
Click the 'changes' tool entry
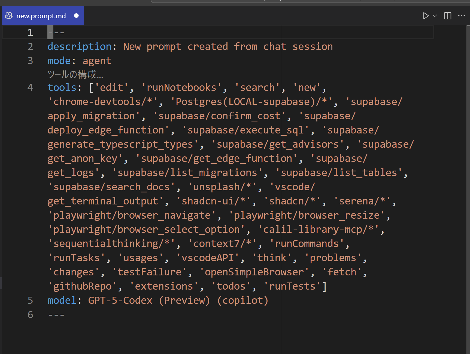(x=74, y=272)
